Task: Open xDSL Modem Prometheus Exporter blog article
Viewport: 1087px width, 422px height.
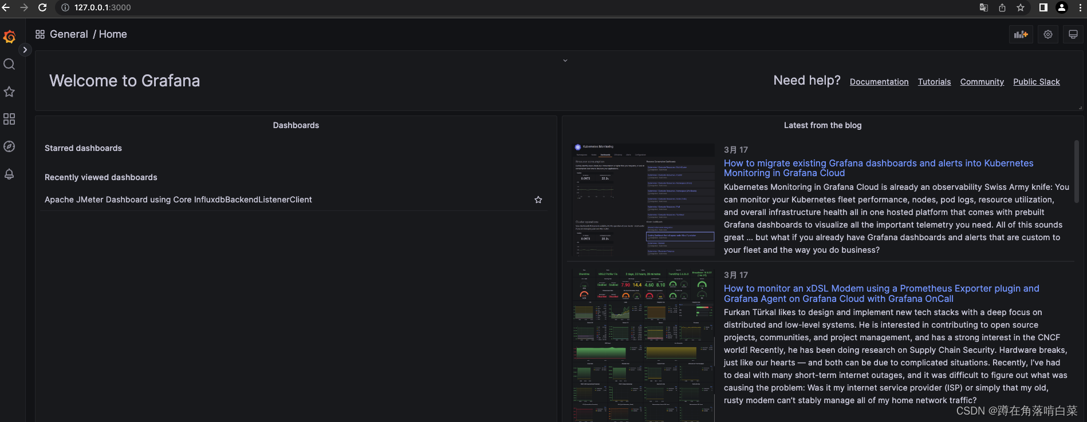Action: [881, 293]
